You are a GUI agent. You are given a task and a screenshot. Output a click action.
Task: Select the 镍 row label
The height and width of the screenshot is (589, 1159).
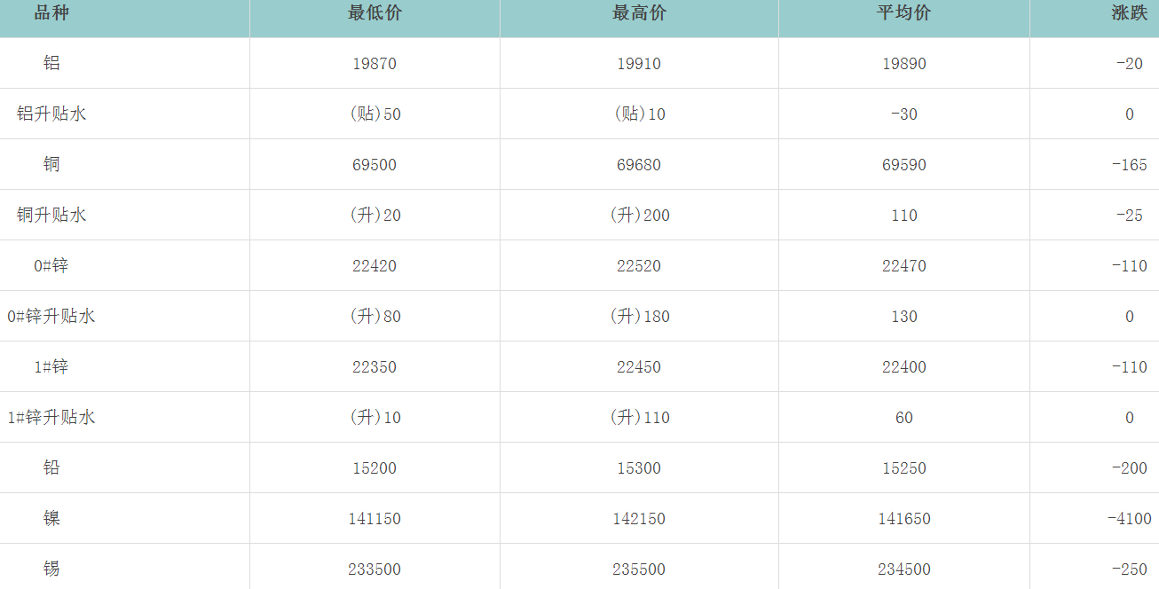tap(51, 519)
